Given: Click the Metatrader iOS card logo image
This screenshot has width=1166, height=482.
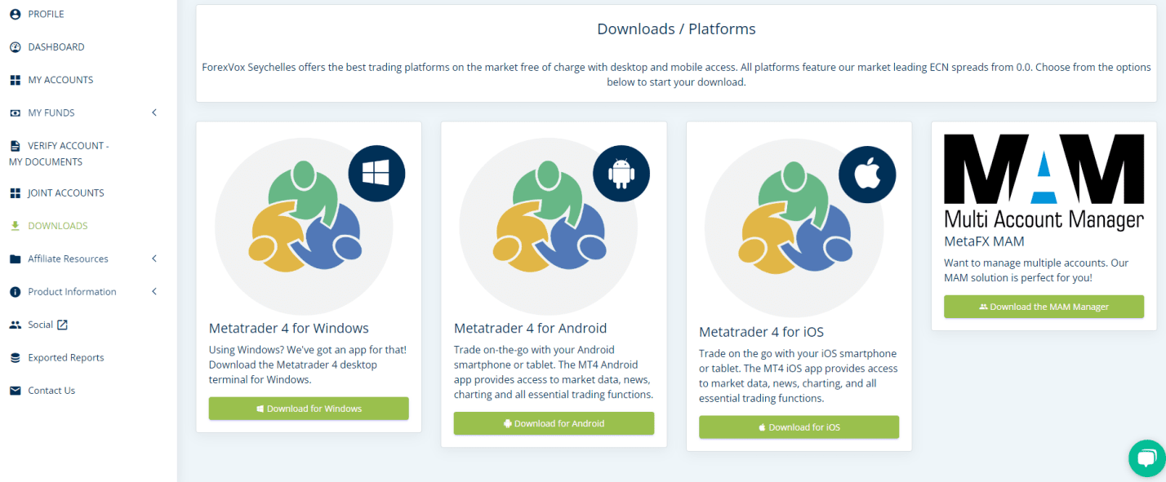Looking at the screenshot, I should point(794,228).
